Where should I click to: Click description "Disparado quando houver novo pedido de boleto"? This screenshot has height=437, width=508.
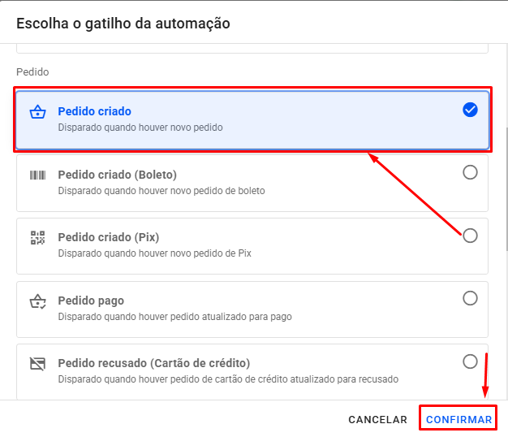(x=161, y=191)
